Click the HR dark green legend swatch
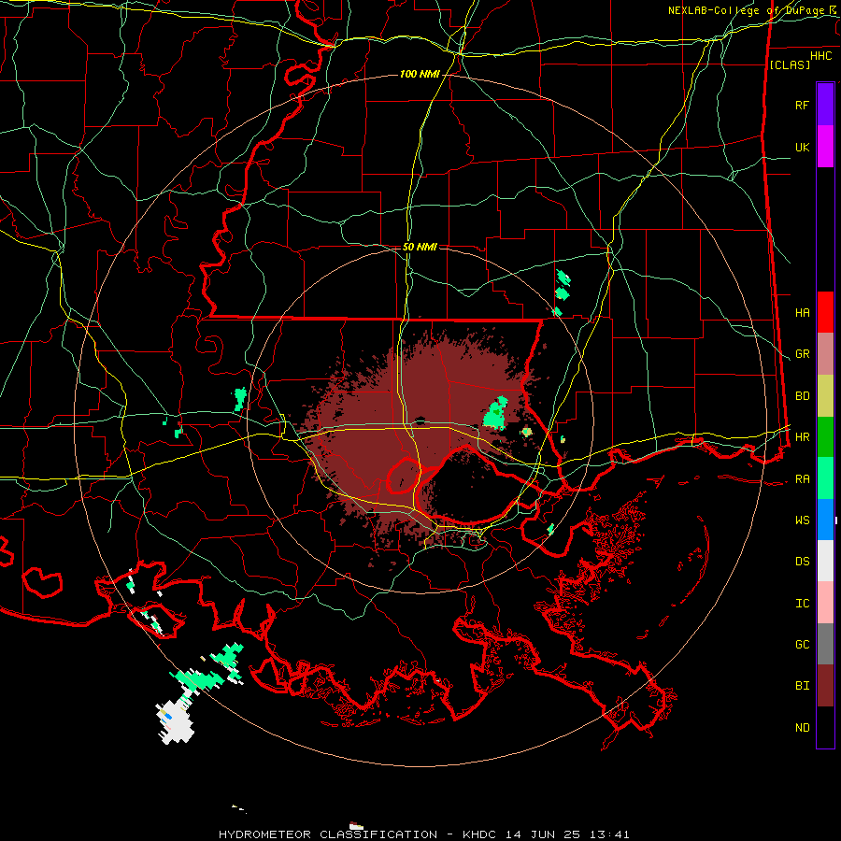Viewport: 841px width, 841px height. pos(825,437)
